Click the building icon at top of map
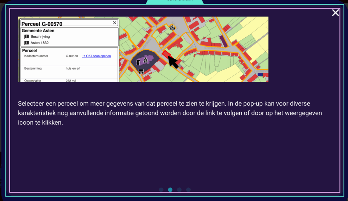Screen dimensions: 348x201 click(x=172, y=28)
